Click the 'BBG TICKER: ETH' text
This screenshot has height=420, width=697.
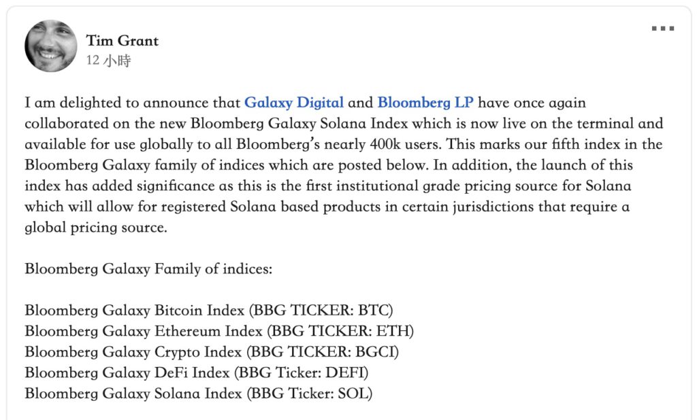(x=341, y=331)
